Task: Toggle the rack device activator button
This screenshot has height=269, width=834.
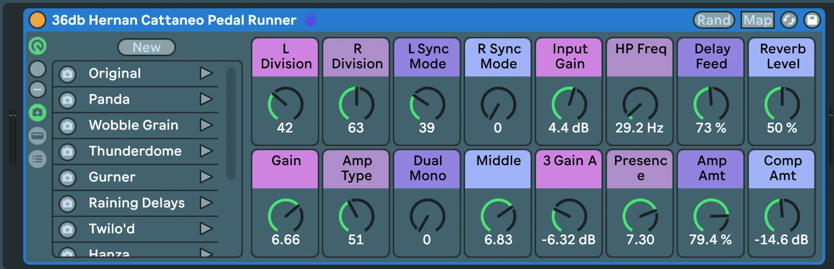Action: click(x=37, y=20)
